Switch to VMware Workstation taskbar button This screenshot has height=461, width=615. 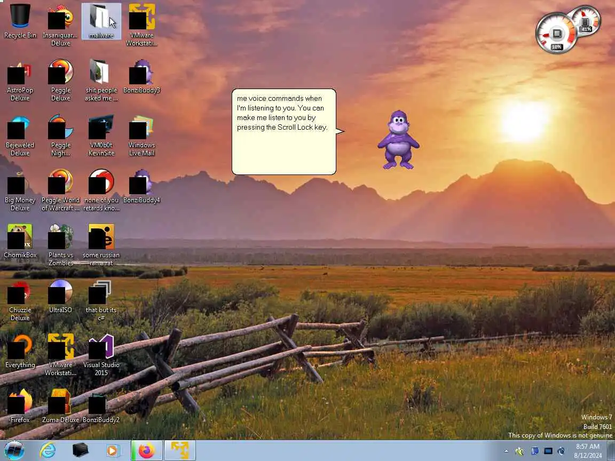point(179,451)
